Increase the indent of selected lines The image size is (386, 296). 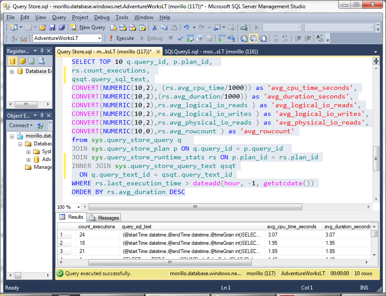[307, 38]
